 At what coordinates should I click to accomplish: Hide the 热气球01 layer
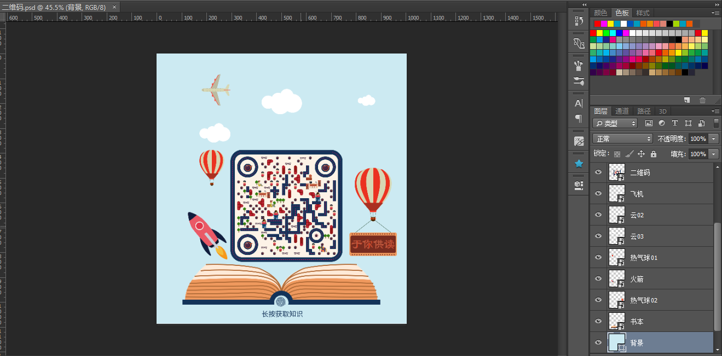pos(598,257)
